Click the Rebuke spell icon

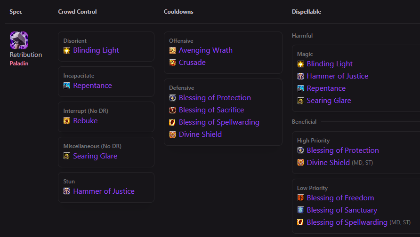click(67, 121)
